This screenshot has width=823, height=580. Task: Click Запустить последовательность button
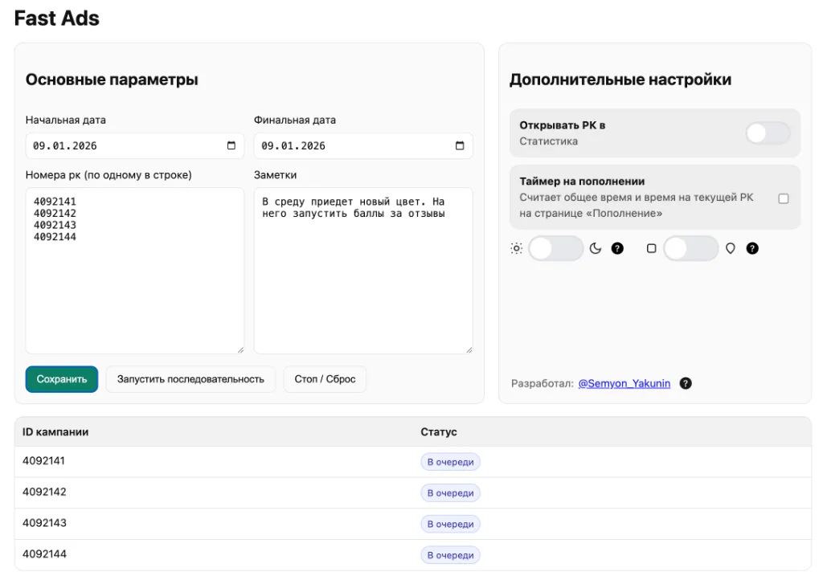coord(190,379)
